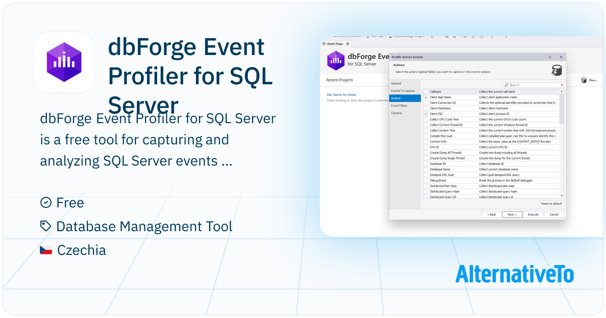Clear the search with the red x icon

coord(562,85)
